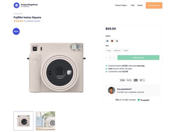Image resolution: width=176 pixels, height=132 pixels.
Task: Select the Small size option
Action: [126, 50]
